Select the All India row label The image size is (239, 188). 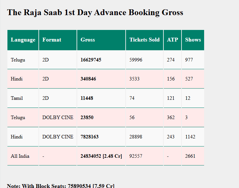coord(20,156)
